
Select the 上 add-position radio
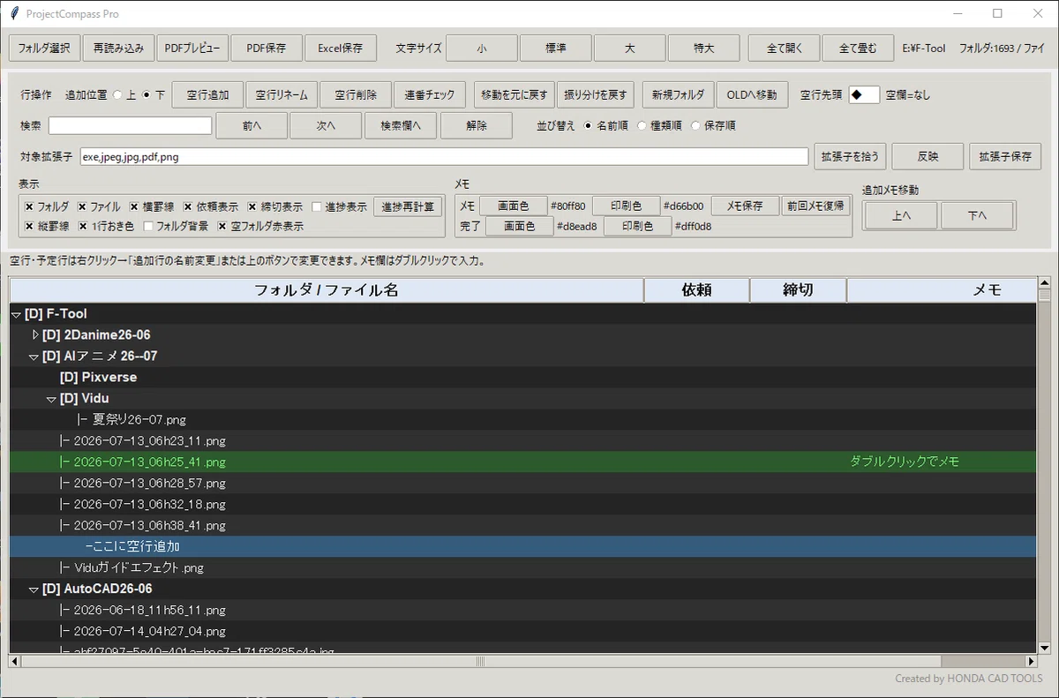118,94
